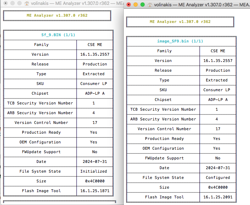250x205 pixels.
Task: Minimize the right window with yellow button
Action: click(x=136, y=5)
